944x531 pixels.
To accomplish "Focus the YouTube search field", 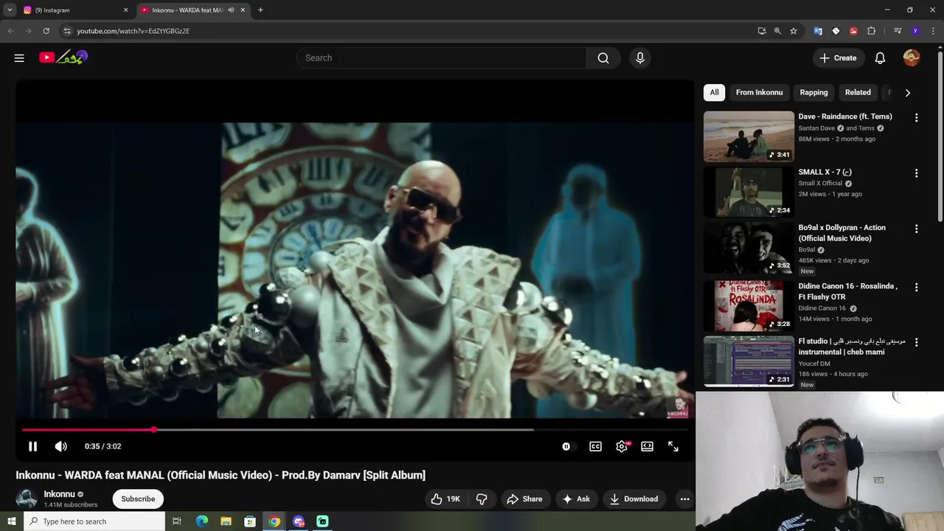I will (x=441, y=58).
